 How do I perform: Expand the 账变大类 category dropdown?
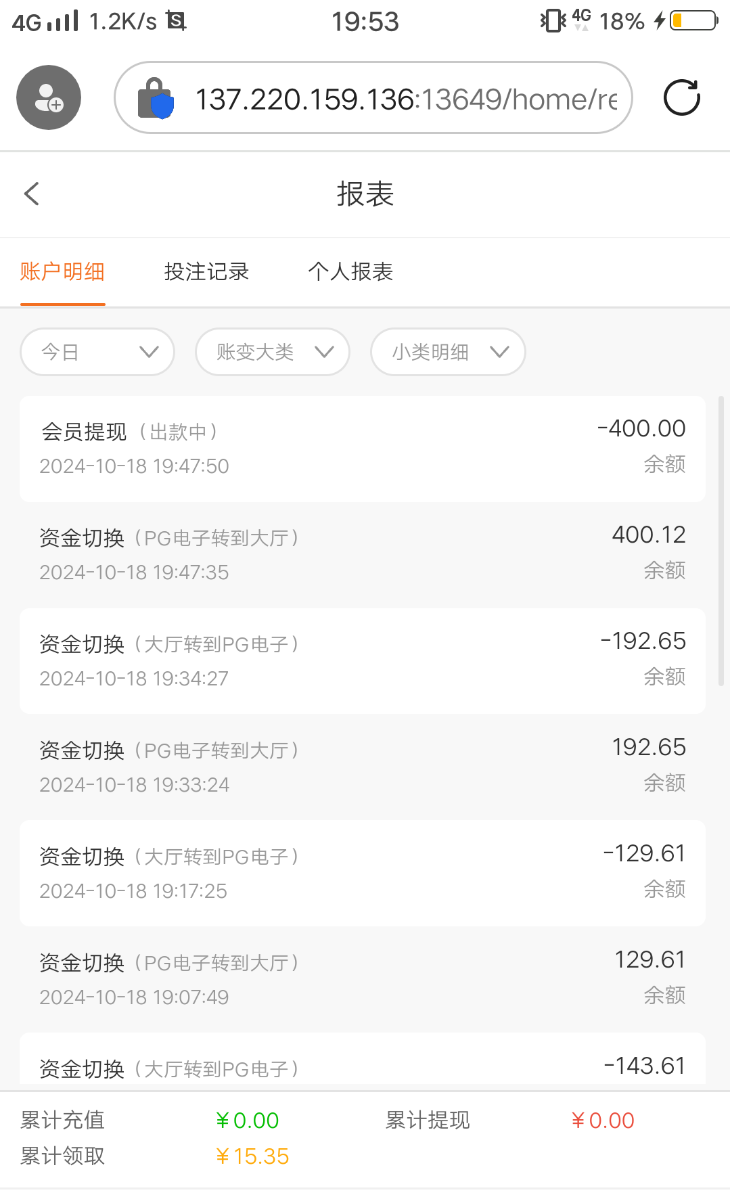pyautogui.click(x=273, y=352)
